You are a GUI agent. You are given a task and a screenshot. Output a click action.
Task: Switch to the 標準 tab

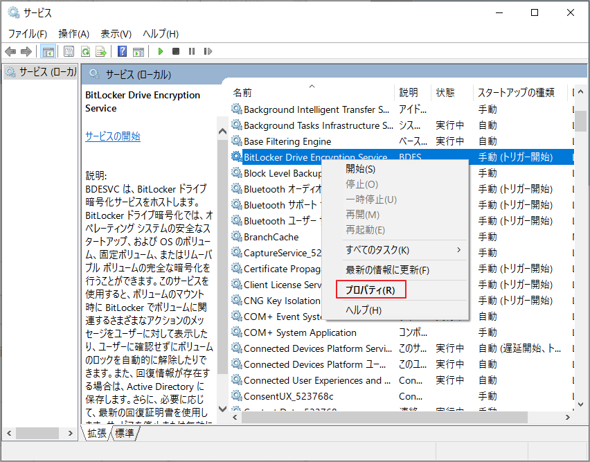tap(123, 433)
